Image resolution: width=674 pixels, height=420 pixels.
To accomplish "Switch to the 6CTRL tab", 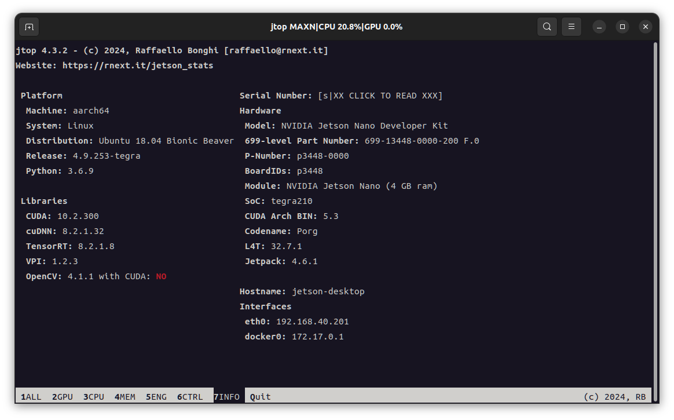I will click(x=189, y=397).
